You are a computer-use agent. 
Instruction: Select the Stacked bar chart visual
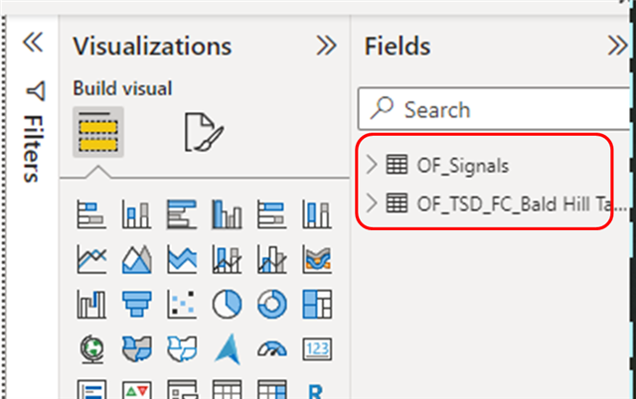coord(91,213)
